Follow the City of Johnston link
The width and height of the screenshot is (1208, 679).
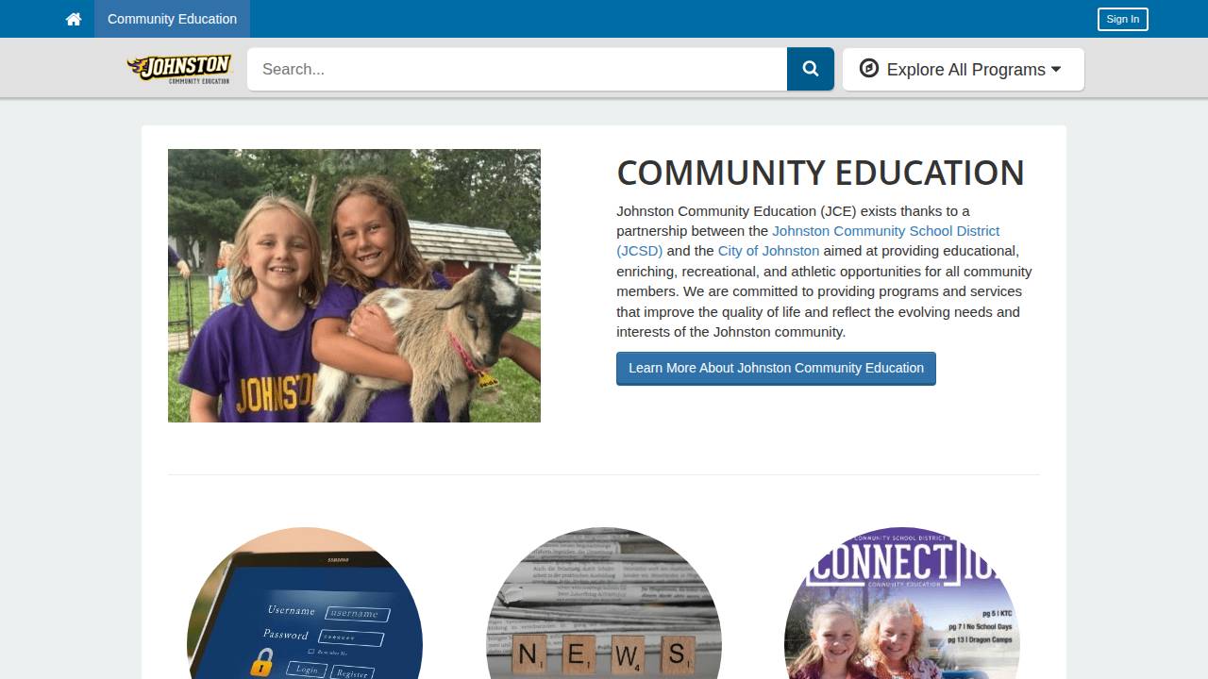click(x=768, y=251)
